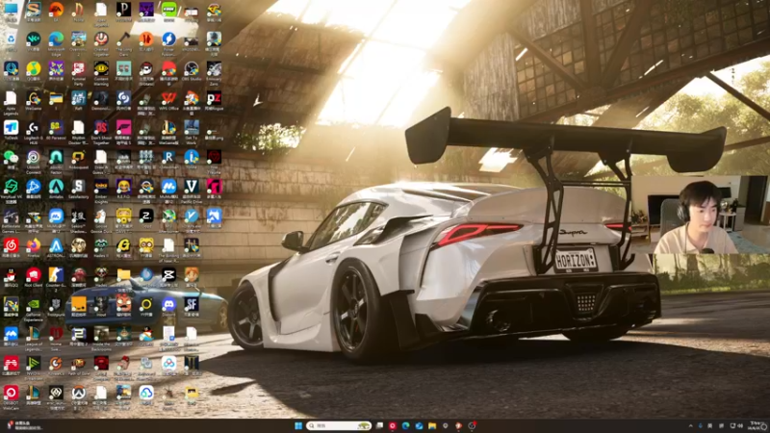Launch the 60 Parsecs game icon

pos(56,128)
